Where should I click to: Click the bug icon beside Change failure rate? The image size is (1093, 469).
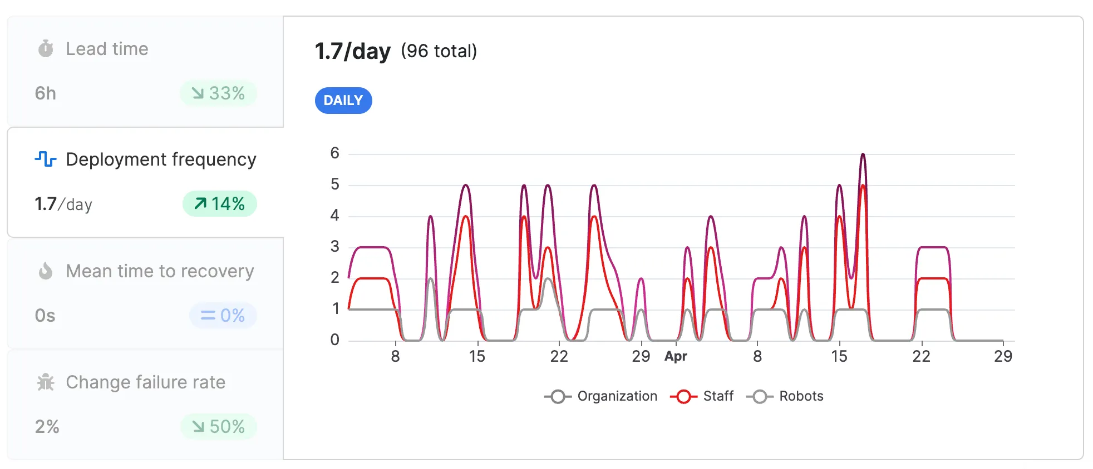click(x=46, y=382)
